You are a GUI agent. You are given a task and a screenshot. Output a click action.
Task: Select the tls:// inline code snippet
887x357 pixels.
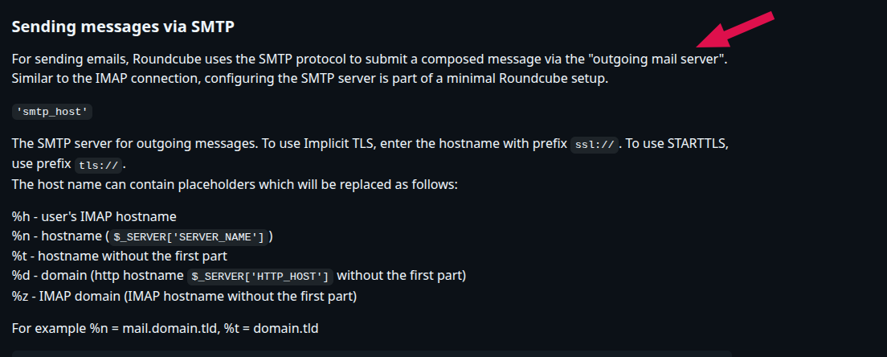coord(99,165)
